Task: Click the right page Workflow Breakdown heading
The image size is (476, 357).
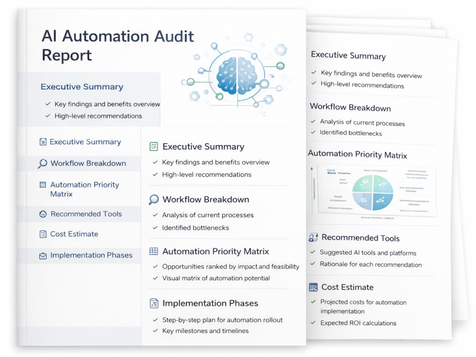Action: 350,107
